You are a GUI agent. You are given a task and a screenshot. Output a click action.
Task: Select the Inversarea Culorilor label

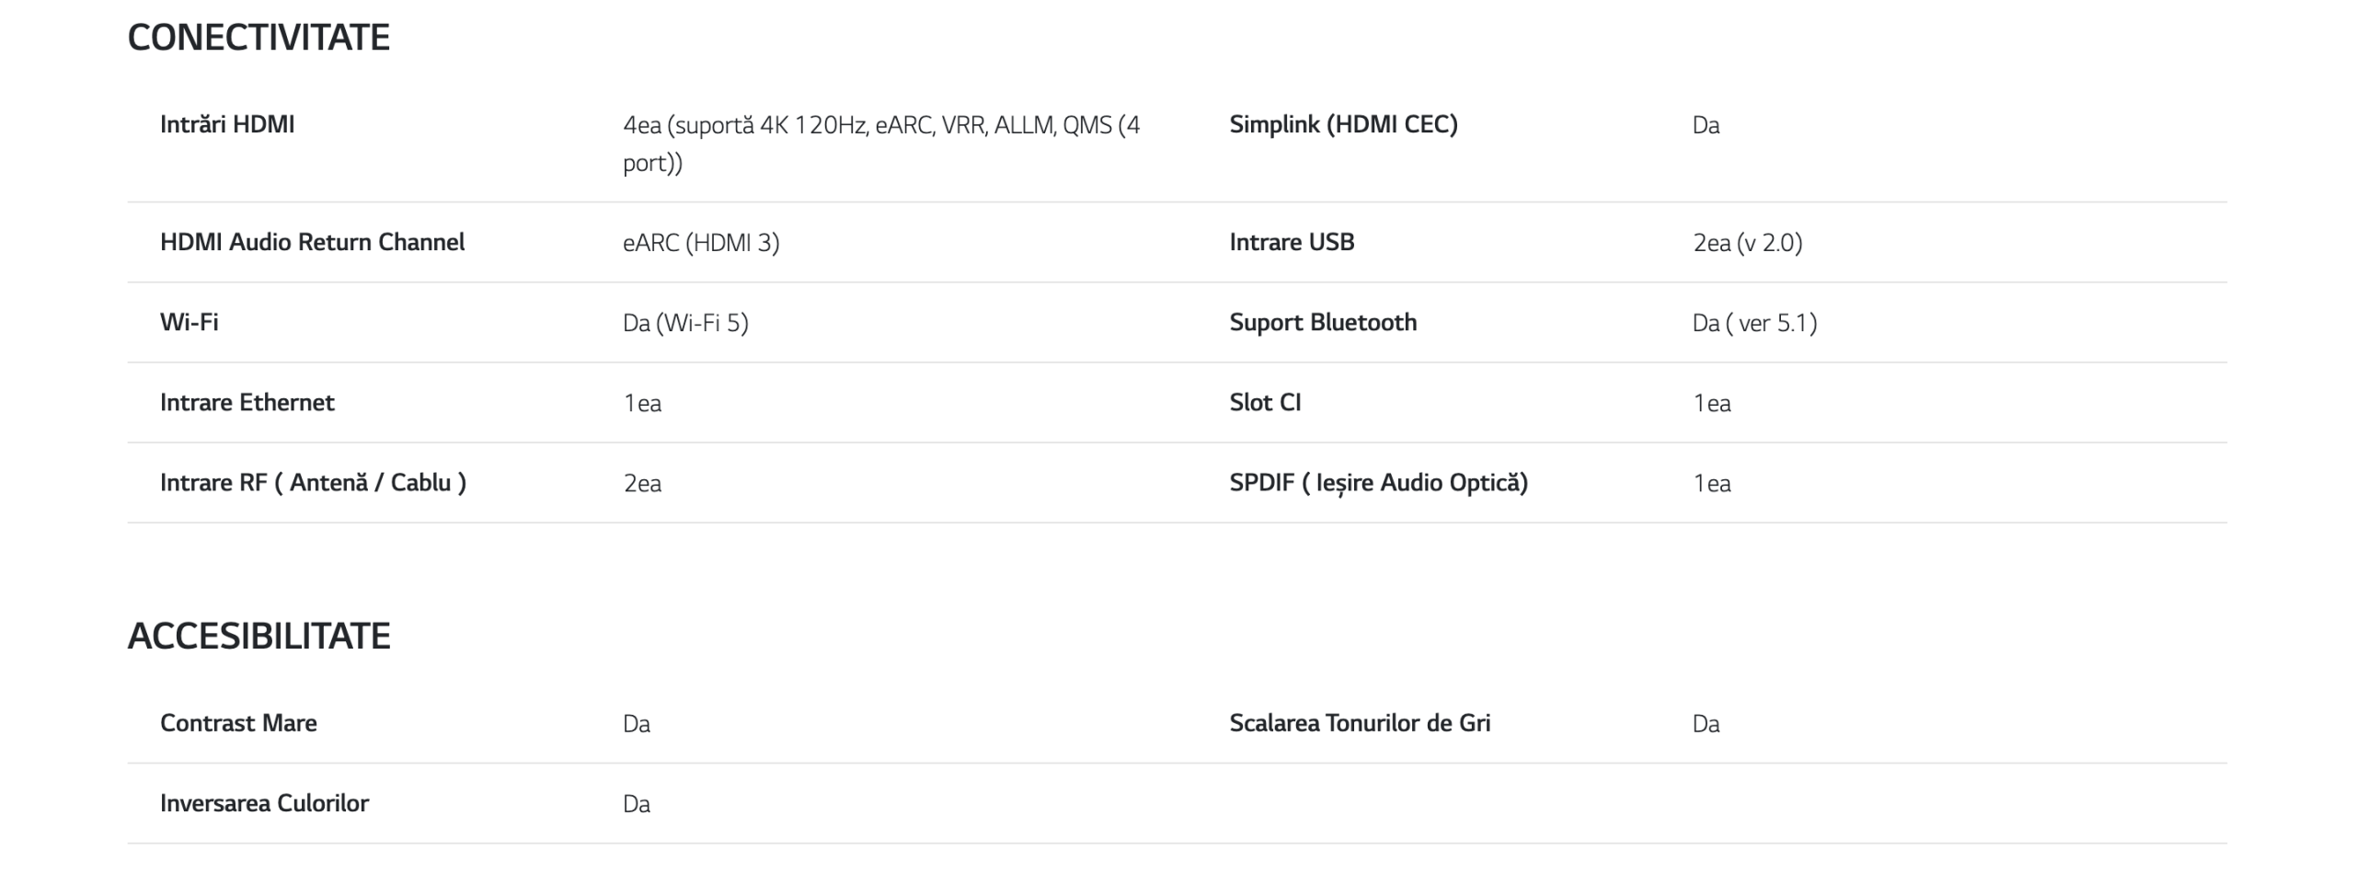264,803
